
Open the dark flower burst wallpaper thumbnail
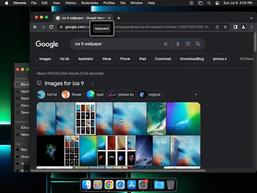(x=50, y=151)
